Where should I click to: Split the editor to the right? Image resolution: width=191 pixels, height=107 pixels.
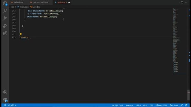(x=182, y=2)
